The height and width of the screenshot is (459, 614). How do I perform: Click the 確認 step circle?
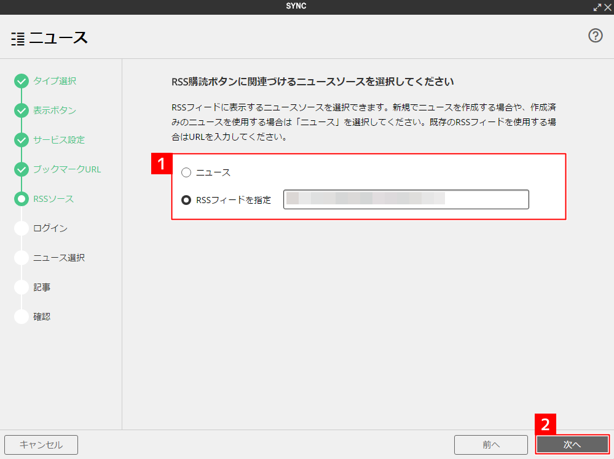(22, 317)
